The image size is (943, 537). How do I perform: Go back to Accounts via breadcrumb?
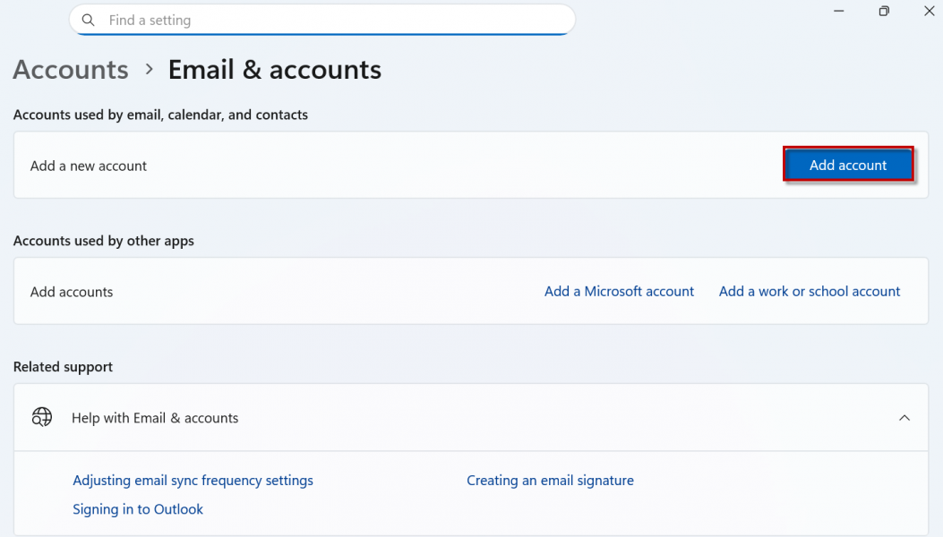pyautogui.click(x=71, y=70)
